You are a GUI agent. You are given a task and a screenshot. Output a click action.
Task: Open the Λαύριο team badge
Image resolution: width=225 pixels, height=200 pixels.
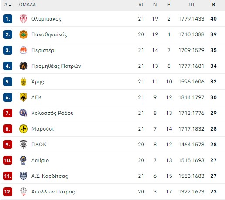click(x=24, y=160)
